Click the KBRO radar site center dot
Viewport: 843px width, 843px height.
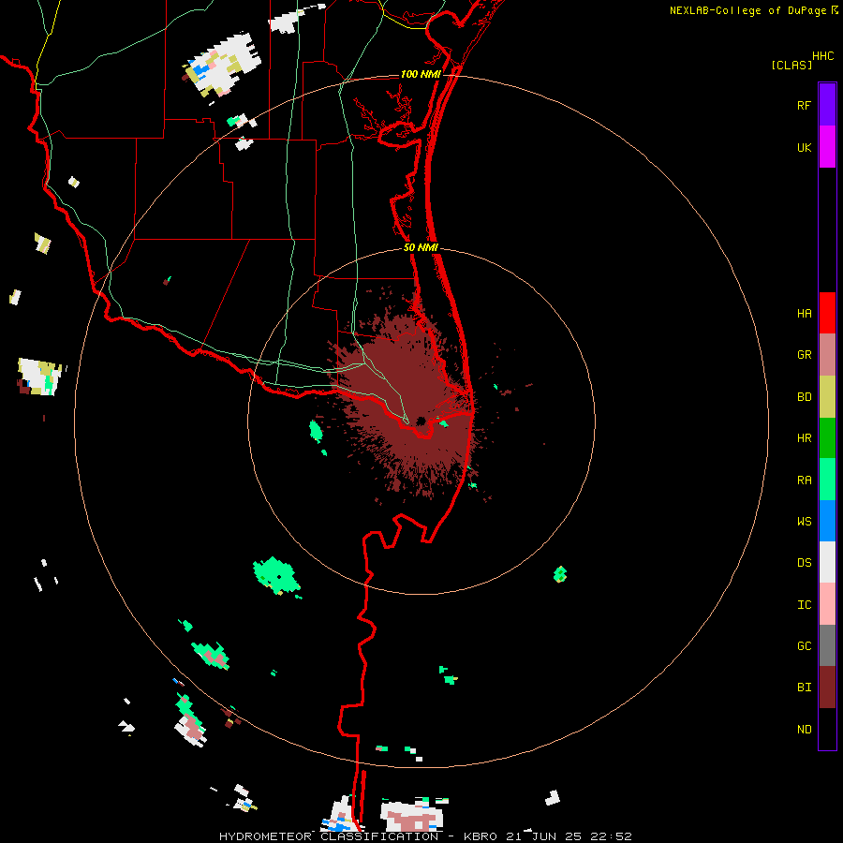[421, 421]
